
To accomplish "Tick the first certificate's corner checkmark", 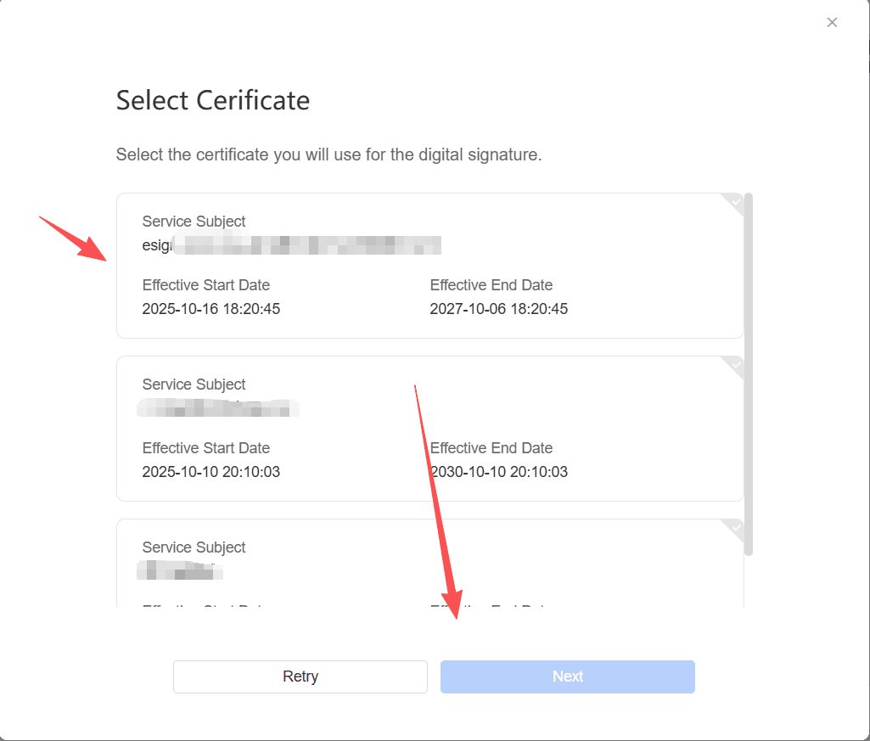I will [x=735, y=202].
